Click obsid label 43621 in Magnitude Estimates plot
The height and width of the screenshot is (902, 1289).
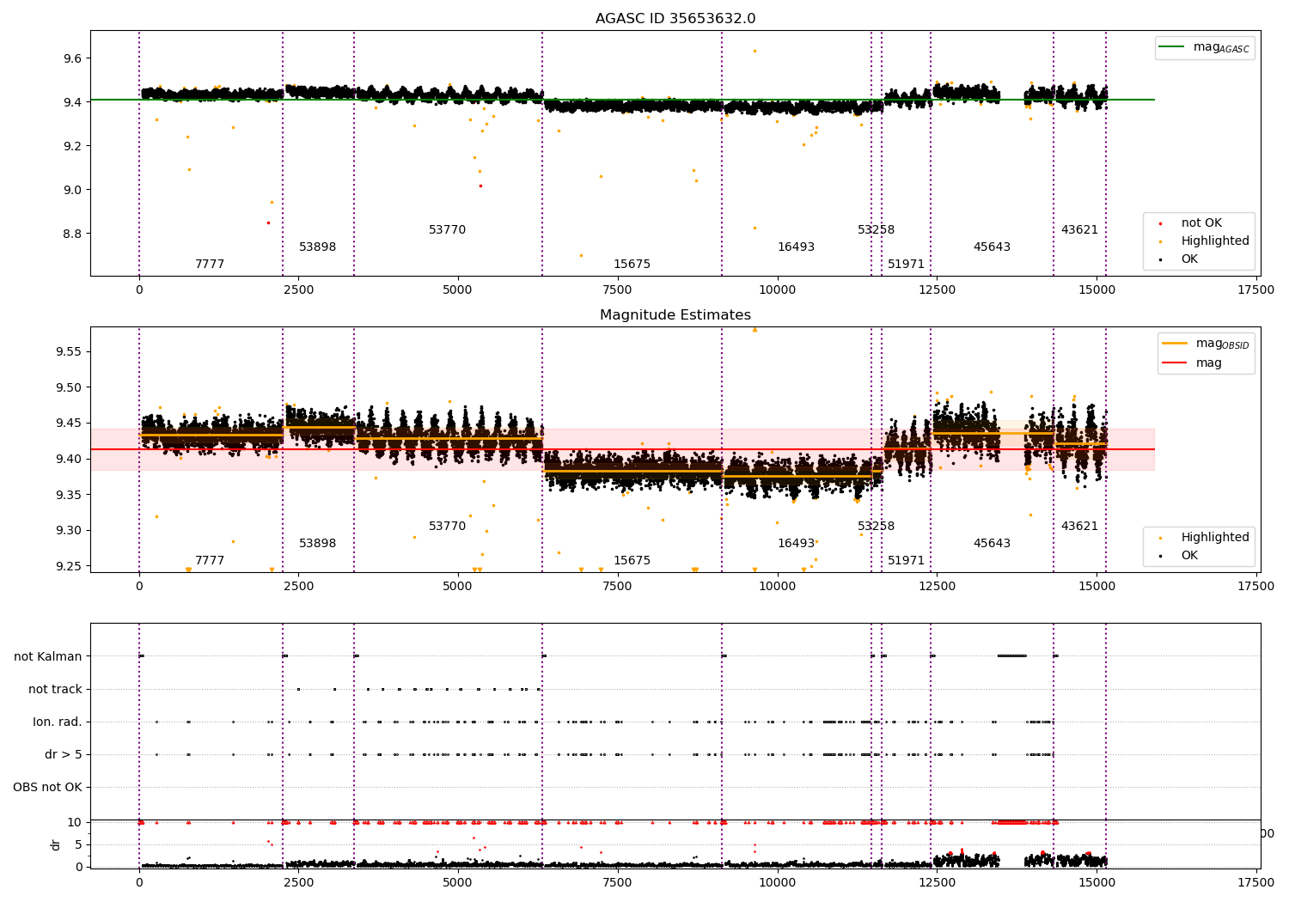click(1080, 527)
